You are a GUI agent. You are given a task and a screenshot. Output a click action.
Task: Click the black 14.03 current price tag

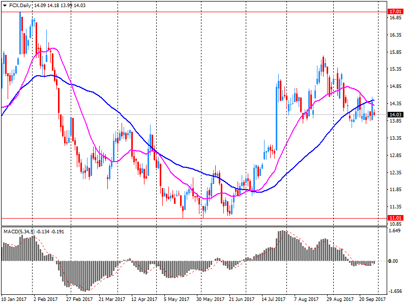point(396,115)
